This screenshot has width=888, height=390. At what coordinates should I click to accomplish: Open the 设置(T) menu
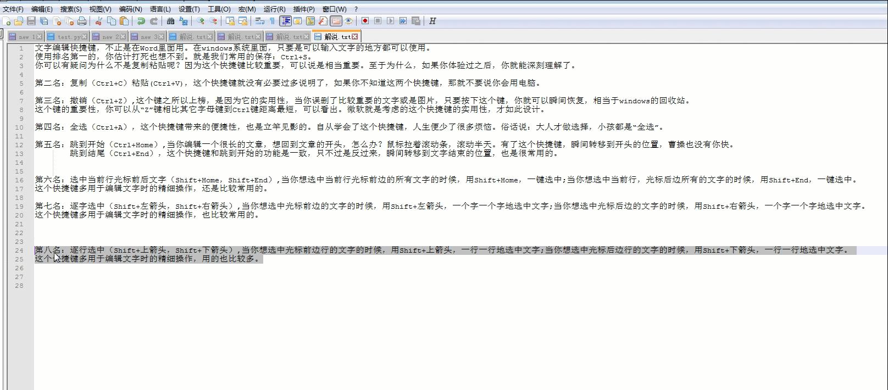tap(189, 9)
